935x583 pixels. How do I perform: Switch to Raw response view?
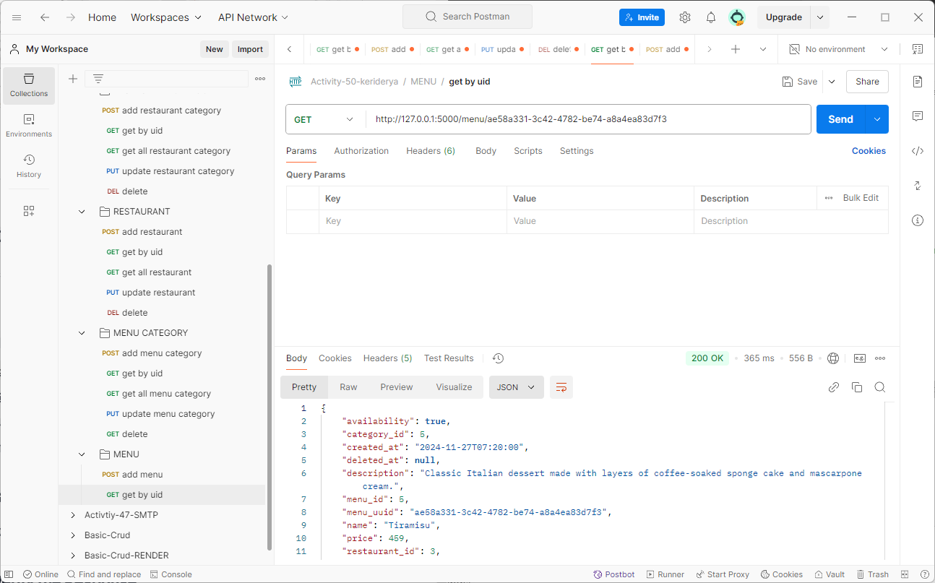[348, 387]
